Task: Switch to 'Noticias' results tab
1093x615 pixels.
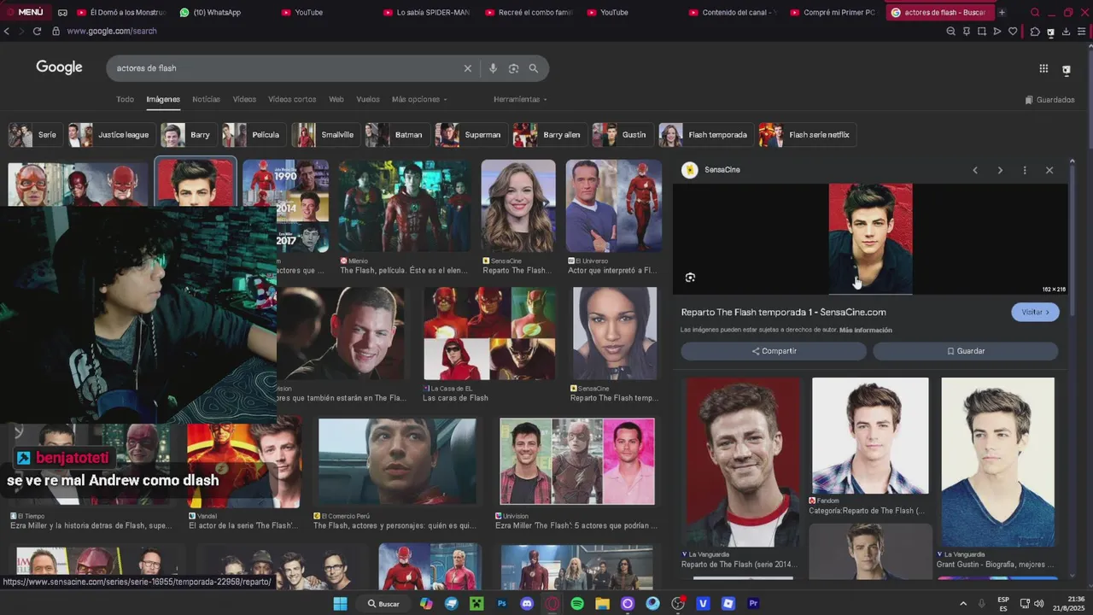Action: pos(206,99)
